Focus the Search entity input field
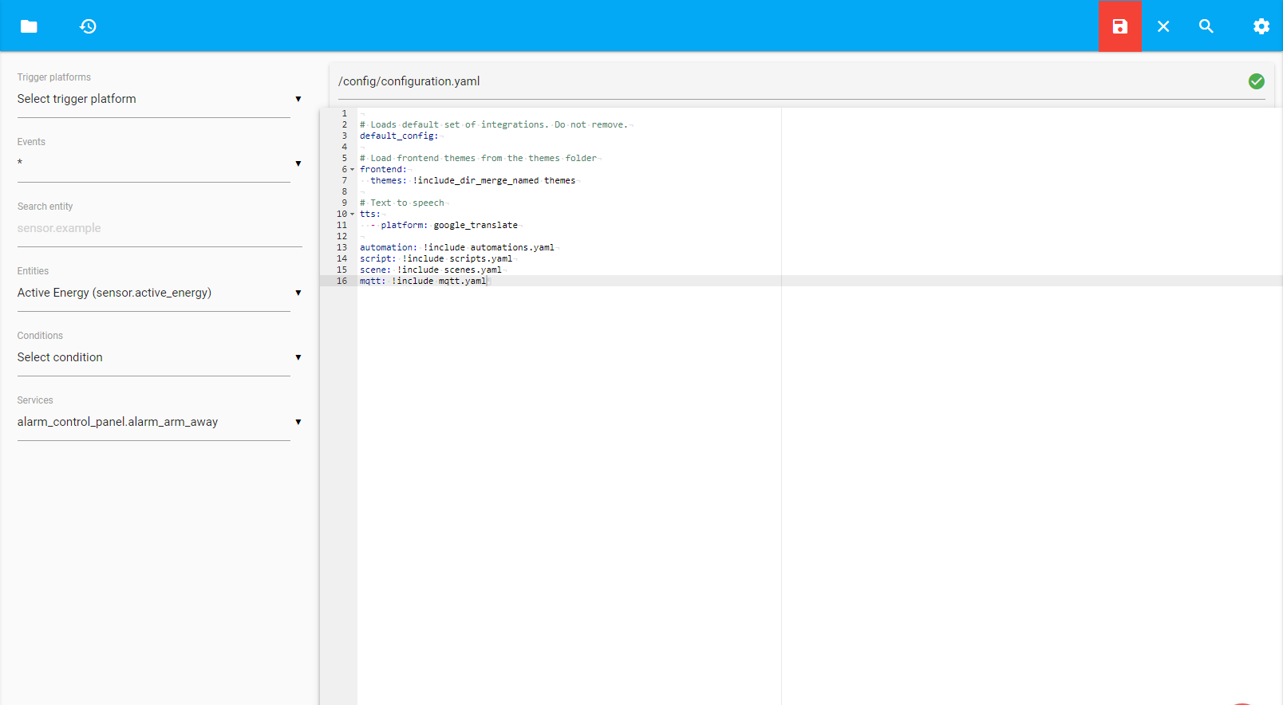1283x705 pixels. pyautogui.click(x=160, y=228)
